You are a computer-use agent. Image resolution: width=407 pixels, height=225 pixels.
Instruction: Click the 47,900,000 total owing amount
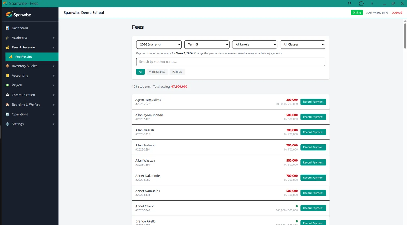click(179, 87)
